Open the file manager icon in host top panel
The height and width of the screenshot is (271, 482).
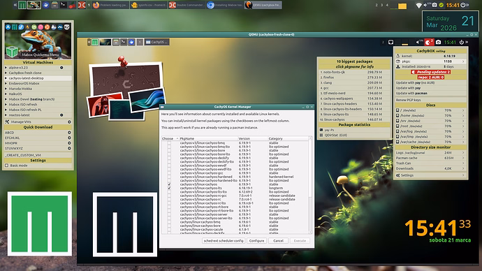(54, 5)
